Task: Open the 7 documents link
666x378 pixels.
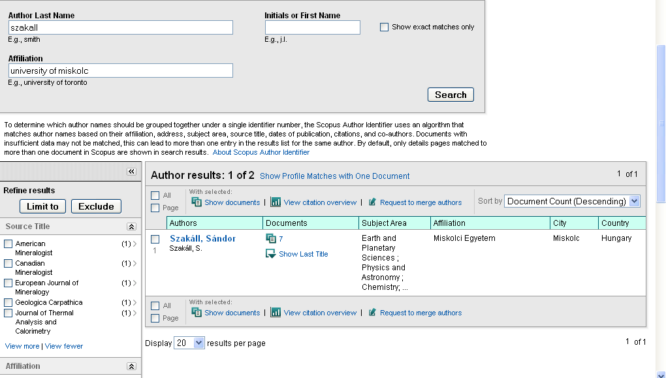Action: click(281, 239)
